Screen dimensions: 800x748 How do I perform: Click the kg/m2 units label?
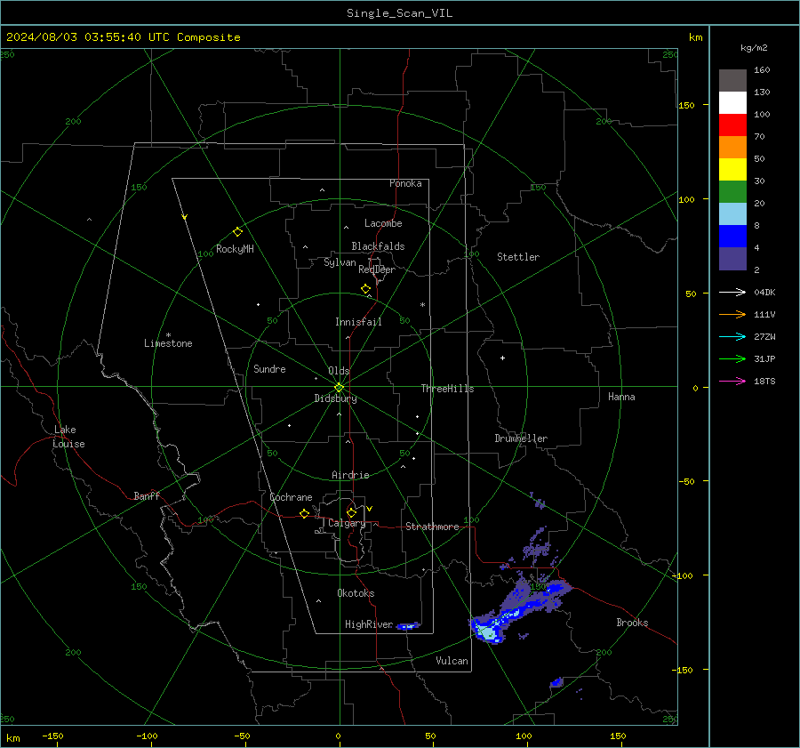[754, 48]
